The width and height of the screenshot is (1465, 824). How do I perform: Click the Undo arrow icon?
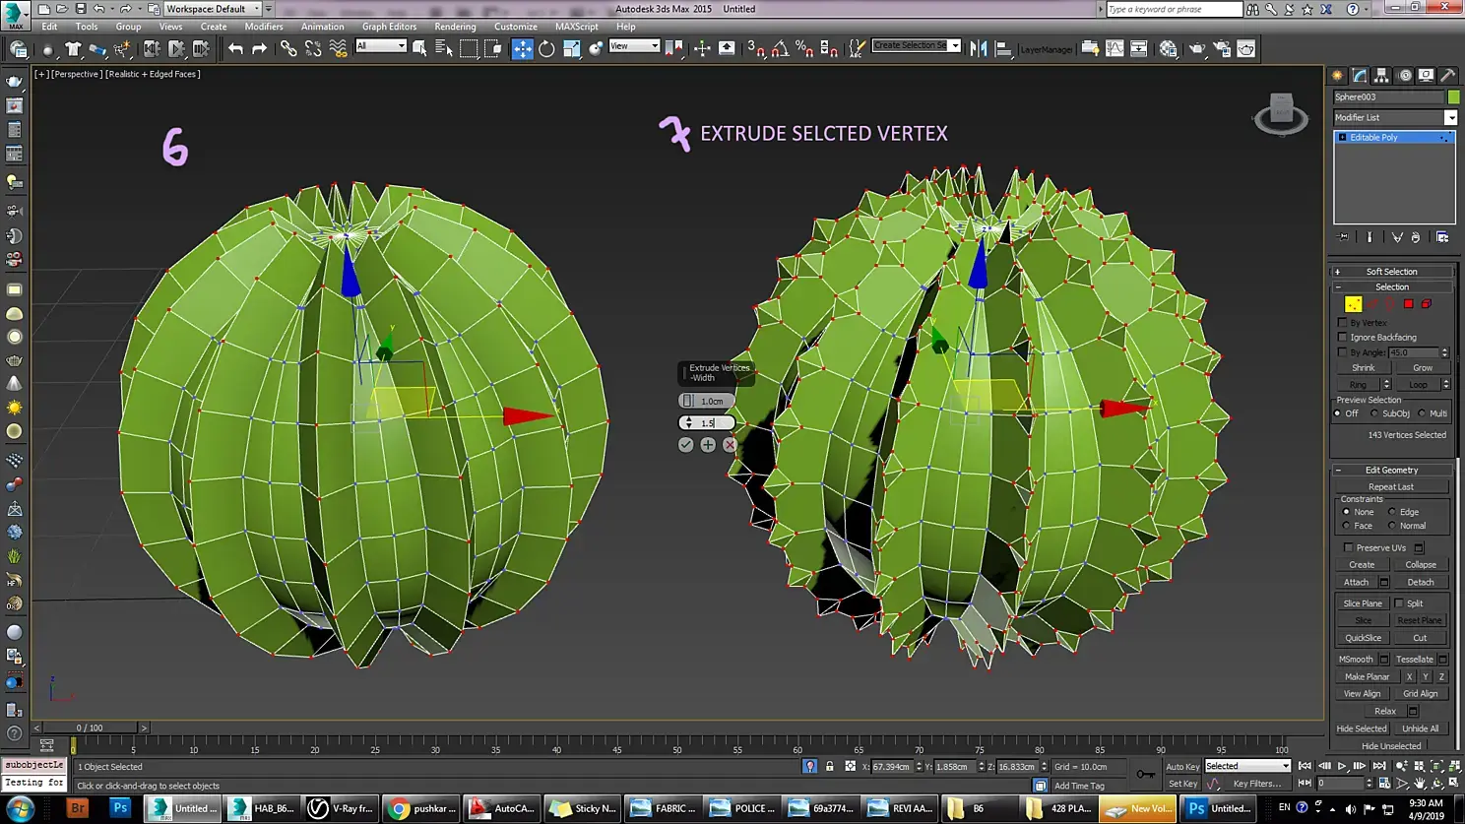pyautogui.click(x=235, y=48)
